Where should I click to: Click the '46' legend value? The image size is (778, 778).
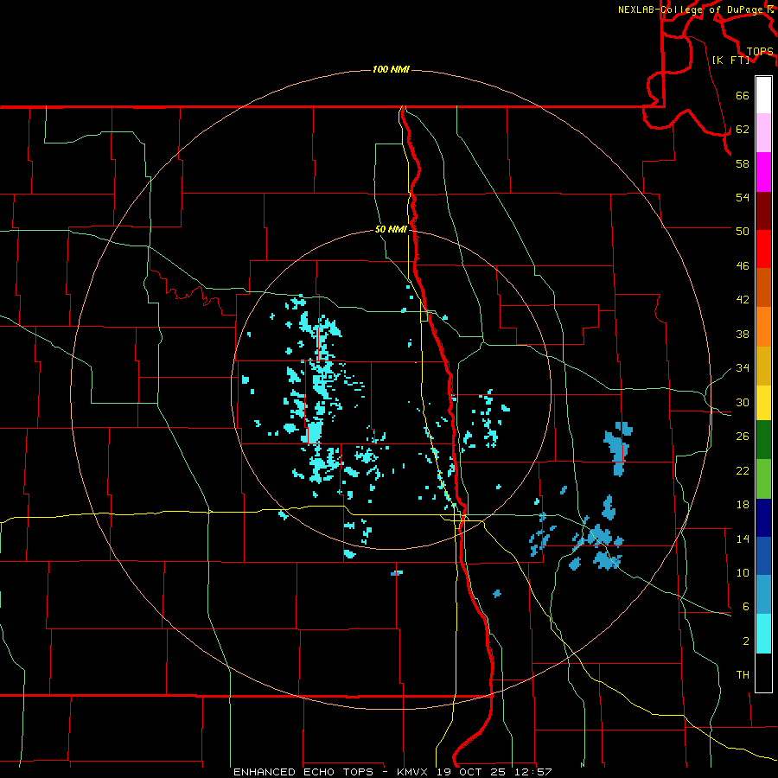pos(743,266)
